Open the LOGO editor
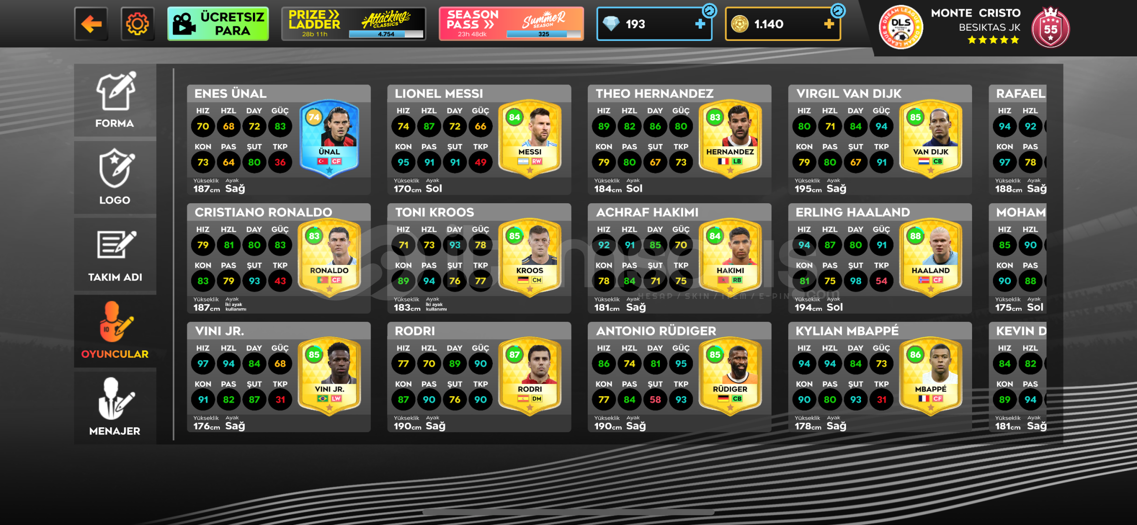Image resolution: width=1137 pixels, height=525 pixels. [115, 177]
